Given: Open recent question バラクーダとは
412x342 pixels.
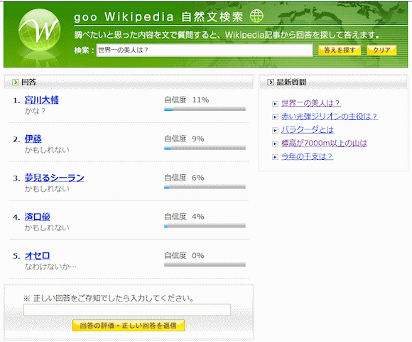Looking at the screenshot, I should (x=307, y=130).
